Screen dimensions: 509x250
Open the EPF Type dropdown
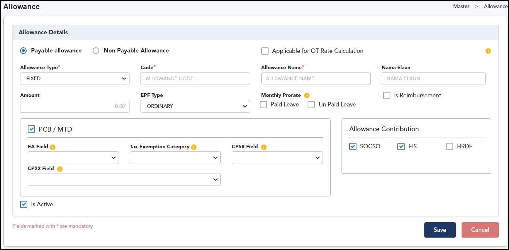pos(195,106)
